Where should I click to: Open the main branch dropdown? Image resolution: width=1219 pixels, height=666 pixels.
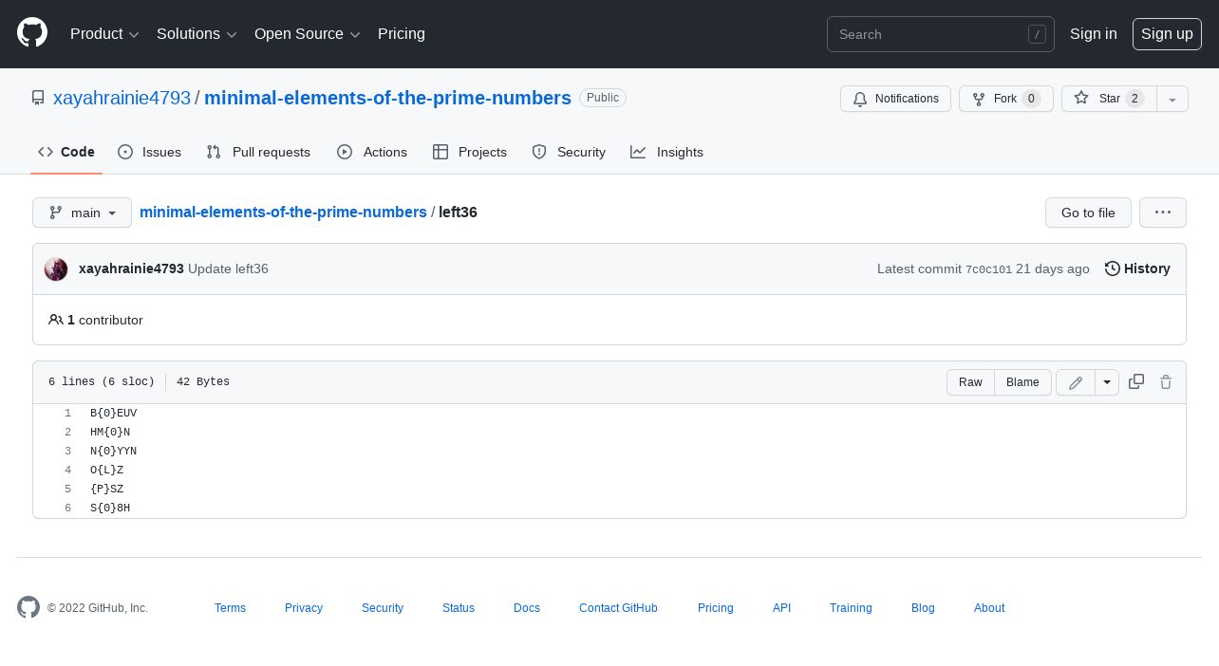82,213
